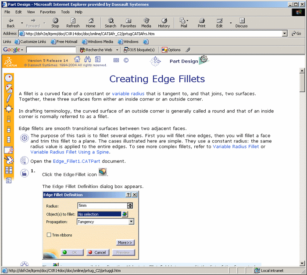Open the Variable Radius Fillet link

click(x=236, y=146)
